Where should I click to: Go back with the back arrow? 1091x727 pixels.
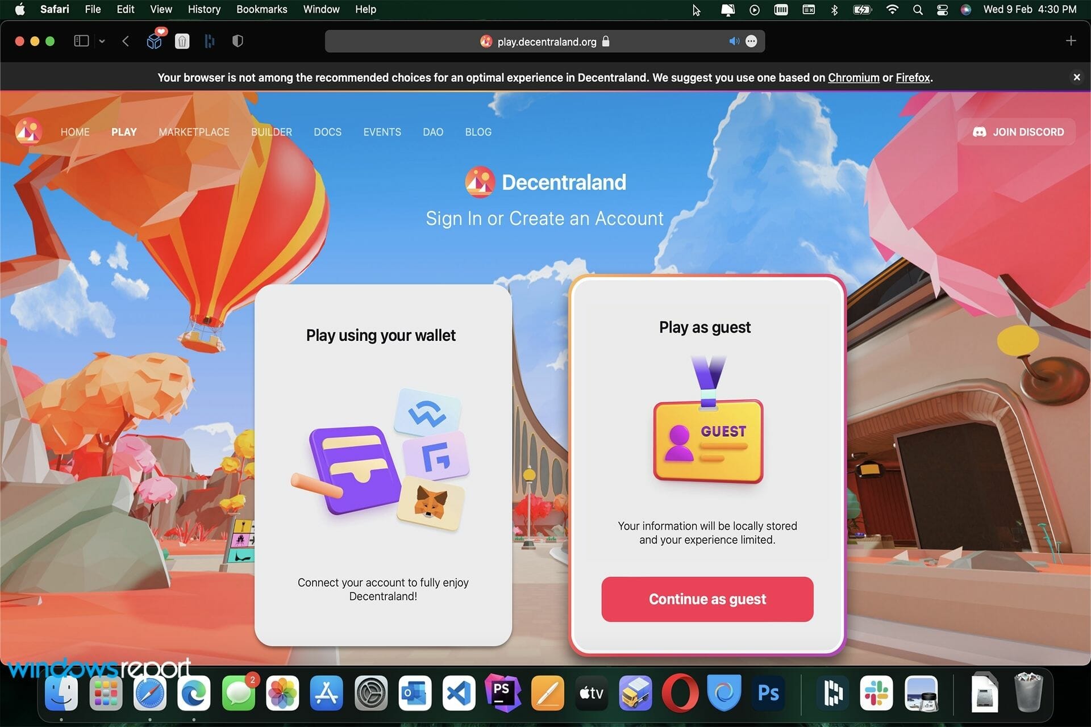pos(126,41)
